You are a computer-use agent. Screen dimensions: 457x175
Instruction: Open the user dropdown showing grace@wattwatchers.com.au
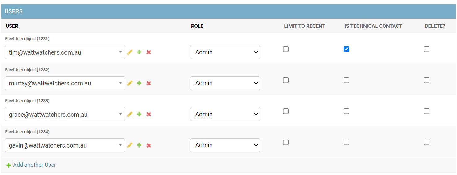65,114
